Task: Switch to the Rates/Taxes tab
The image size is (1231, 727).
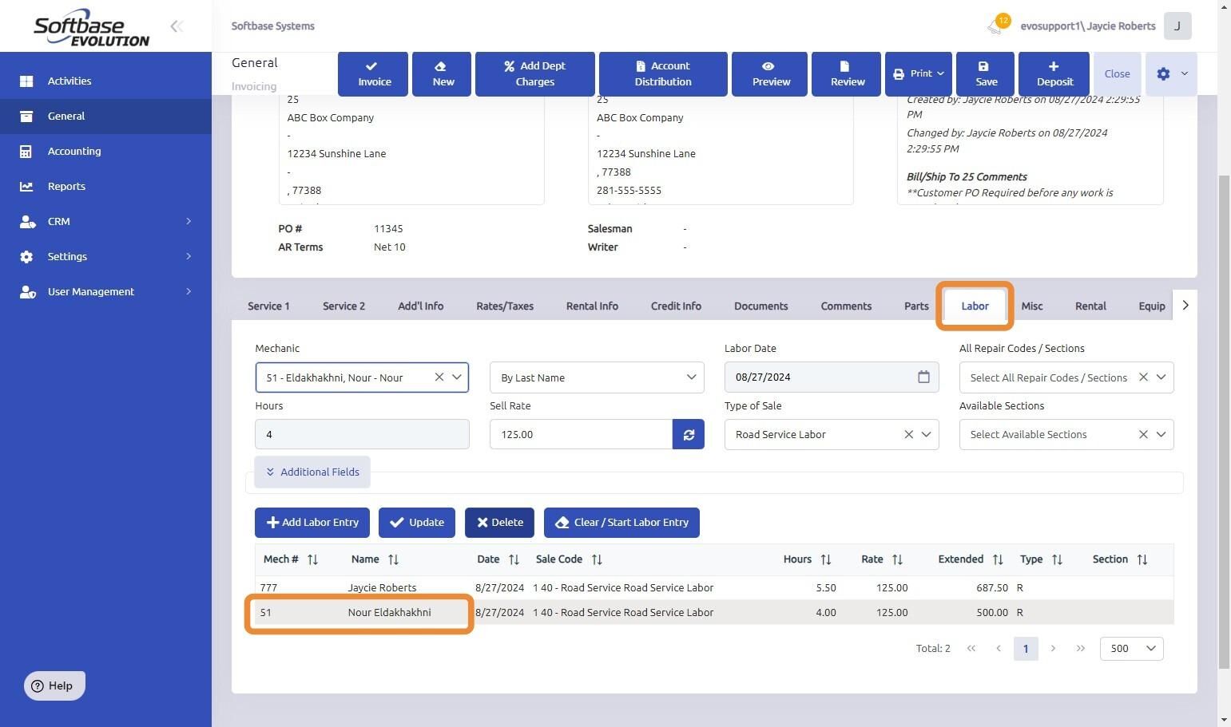Action: tap(505, 306)
